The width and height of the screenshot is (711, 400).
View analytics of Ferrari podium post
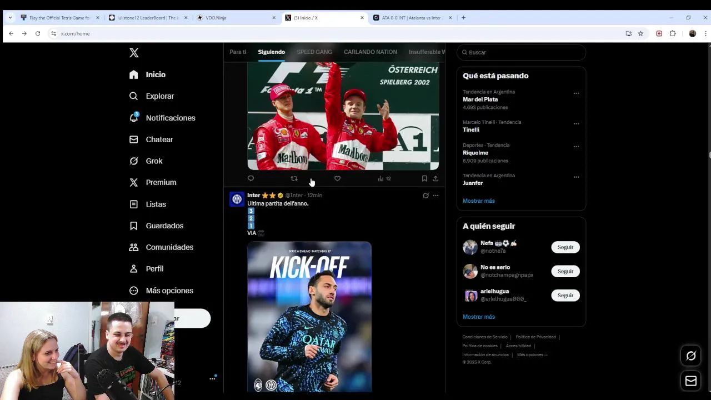click(x=384, y=178)
